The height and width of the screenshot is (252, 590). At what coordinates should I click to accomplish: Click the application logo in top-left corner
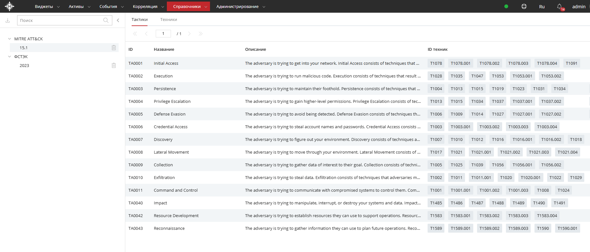[10, 6]
